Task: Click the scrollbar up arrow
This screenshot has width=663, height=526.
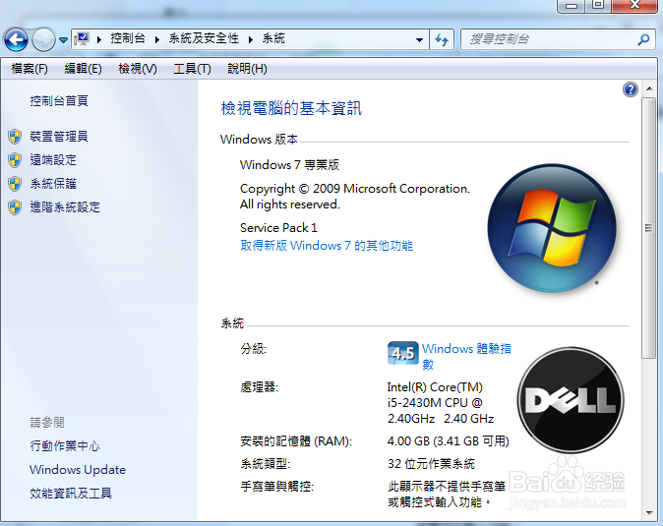Action: [x=649, y=88]
